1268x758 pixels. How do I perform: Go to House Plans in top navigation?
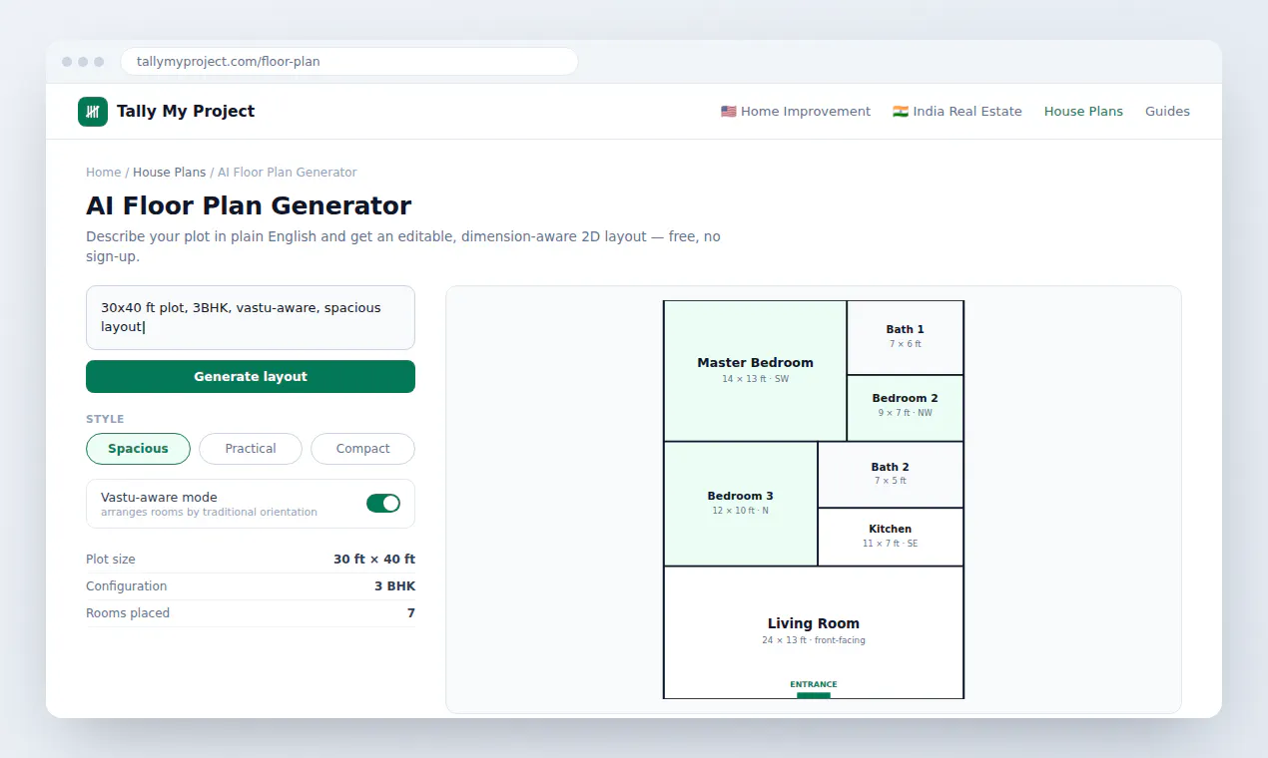(1083, 112)
